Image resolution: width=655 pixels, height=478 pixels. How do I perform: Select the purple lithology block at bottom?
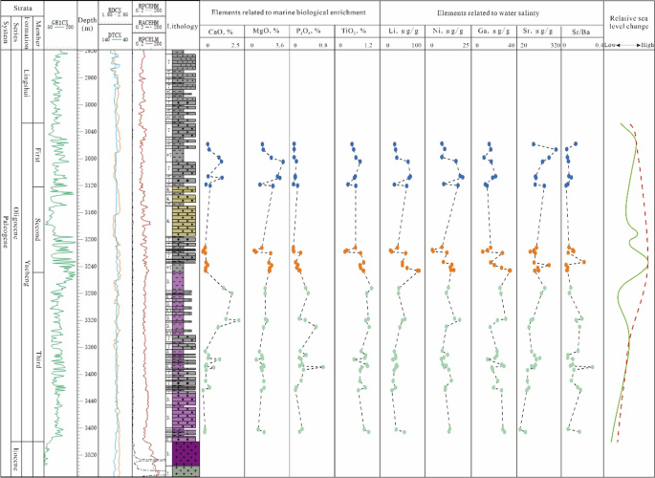click(x=186, y=453)
